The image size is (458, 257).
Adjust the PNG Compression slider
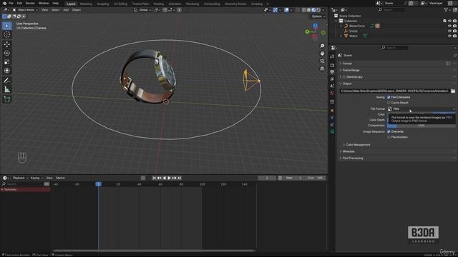(422, 126)
